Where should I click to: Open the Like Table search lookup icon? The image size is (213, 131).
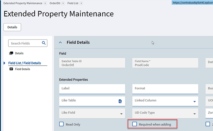pyautogui.click(x=120, y=101)
